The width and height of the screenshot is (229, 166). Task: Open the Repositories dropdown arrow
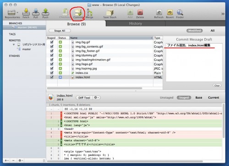(x=17, y=12)
